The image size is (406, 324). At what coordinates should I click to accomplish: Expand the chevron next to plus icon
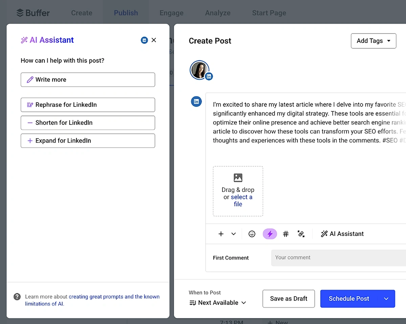233,234
